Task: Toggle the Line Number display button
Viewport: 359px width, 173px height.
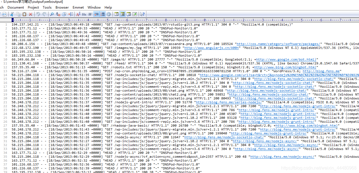Action: pyautogui.click(x=103, y=14)
